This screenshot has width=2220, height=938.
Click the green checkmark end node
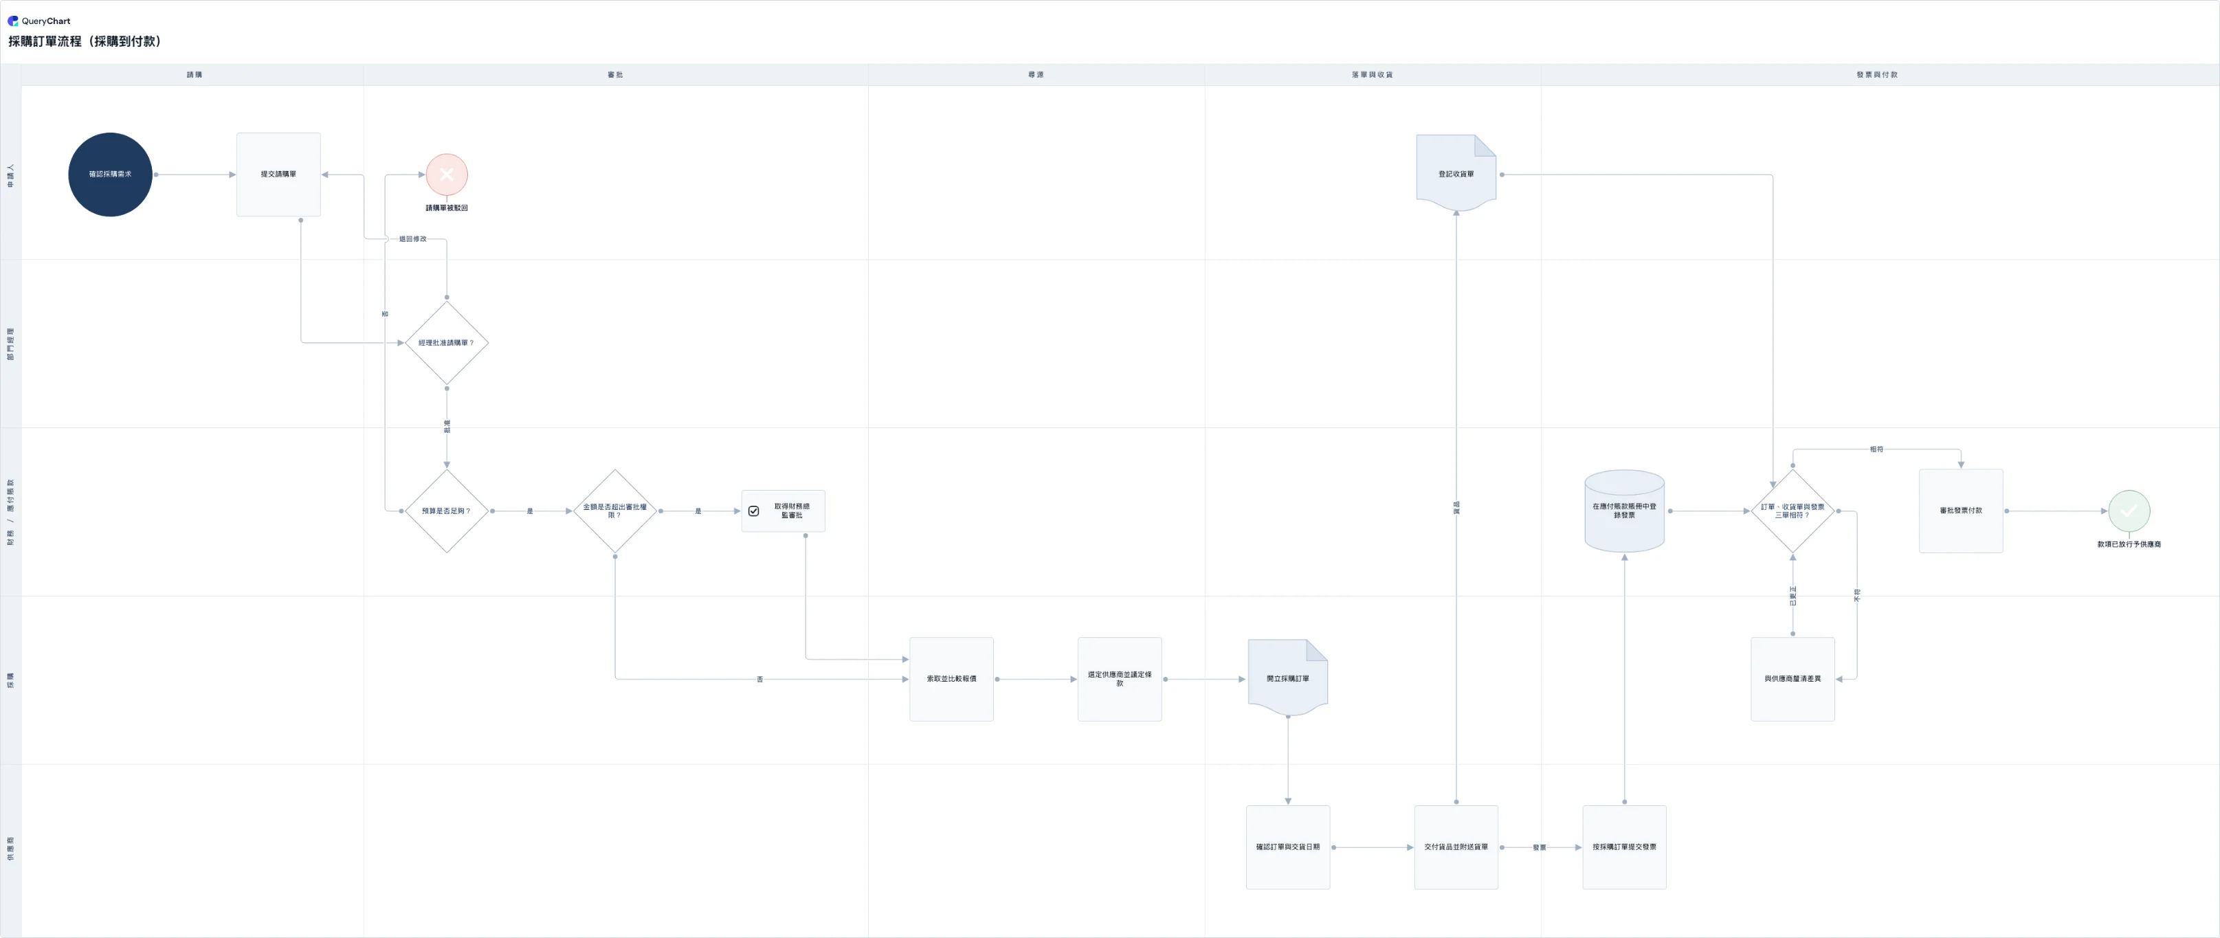(2129, 511)
